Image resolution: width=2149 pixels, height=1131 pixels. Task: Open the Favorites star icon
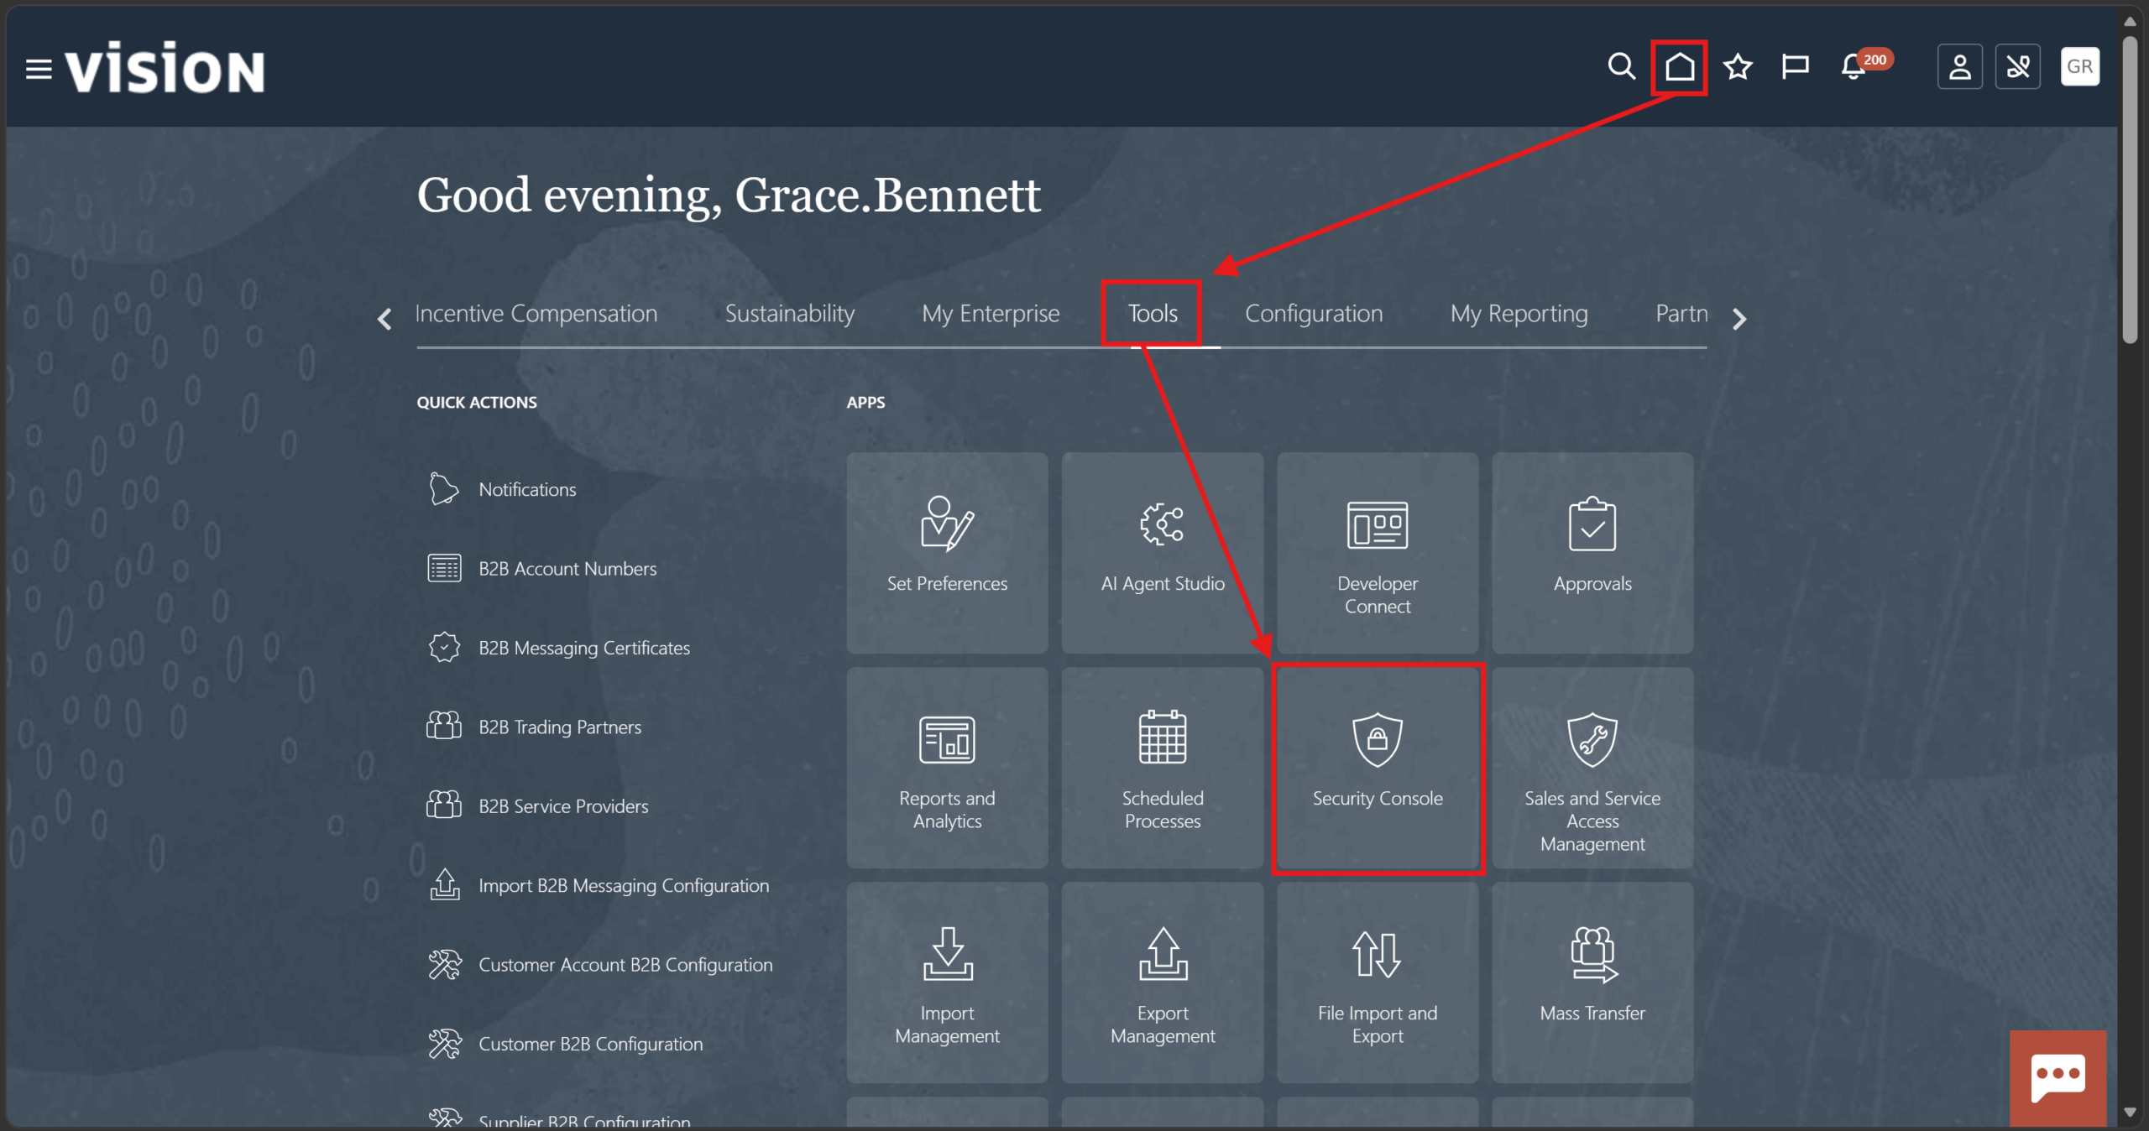1737,66
